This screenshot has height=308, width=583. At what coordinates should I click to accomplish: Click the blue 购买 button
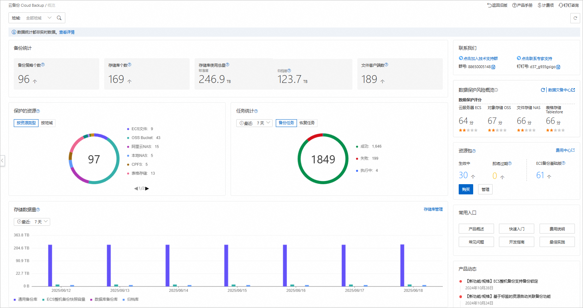(x=466, y=189)
